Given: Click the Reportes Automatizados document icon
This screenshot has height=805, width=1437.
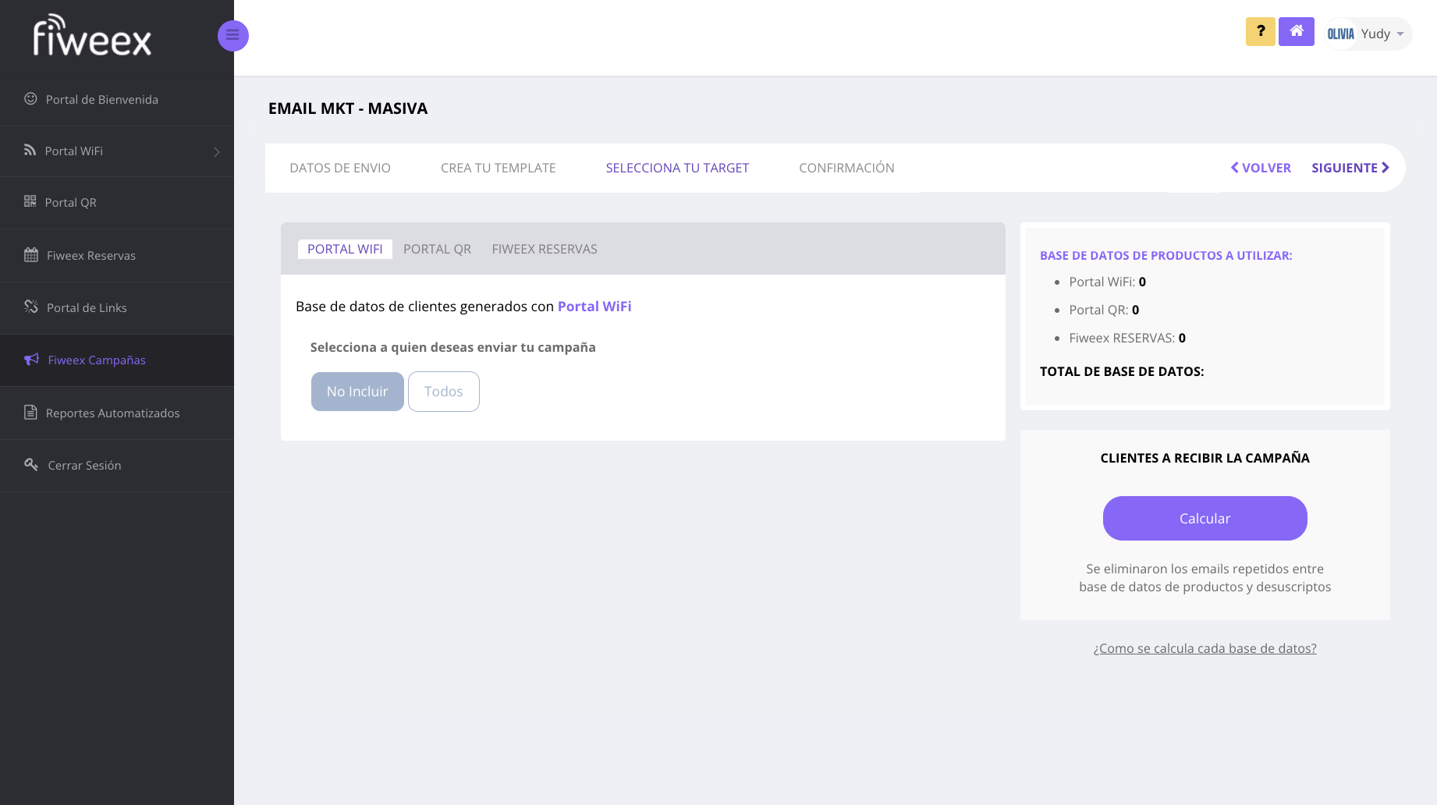Looking at the screenshot, I should 30,412.
